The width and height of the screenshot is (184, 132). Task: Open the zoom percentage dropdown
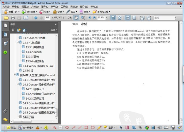click(107, 18)
